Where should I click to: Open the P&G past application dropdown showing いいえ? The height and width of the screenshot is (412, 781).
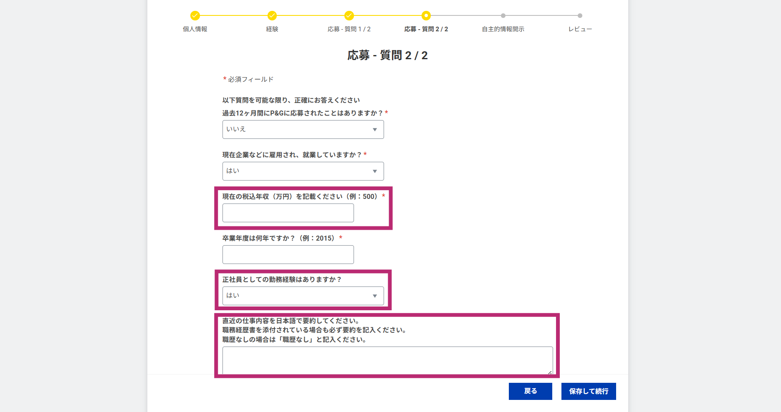tap(303, 130)
